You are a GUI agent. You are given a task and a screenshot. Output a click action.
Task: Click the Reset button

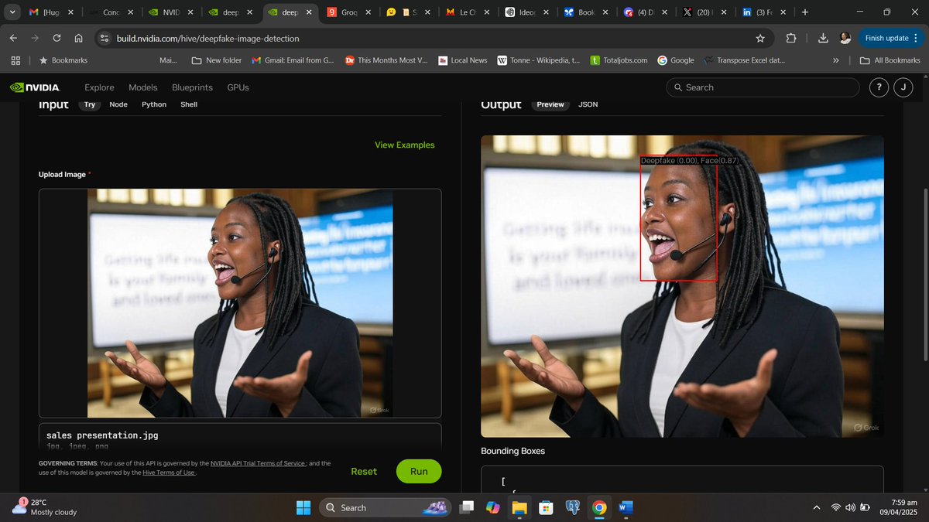364,471
